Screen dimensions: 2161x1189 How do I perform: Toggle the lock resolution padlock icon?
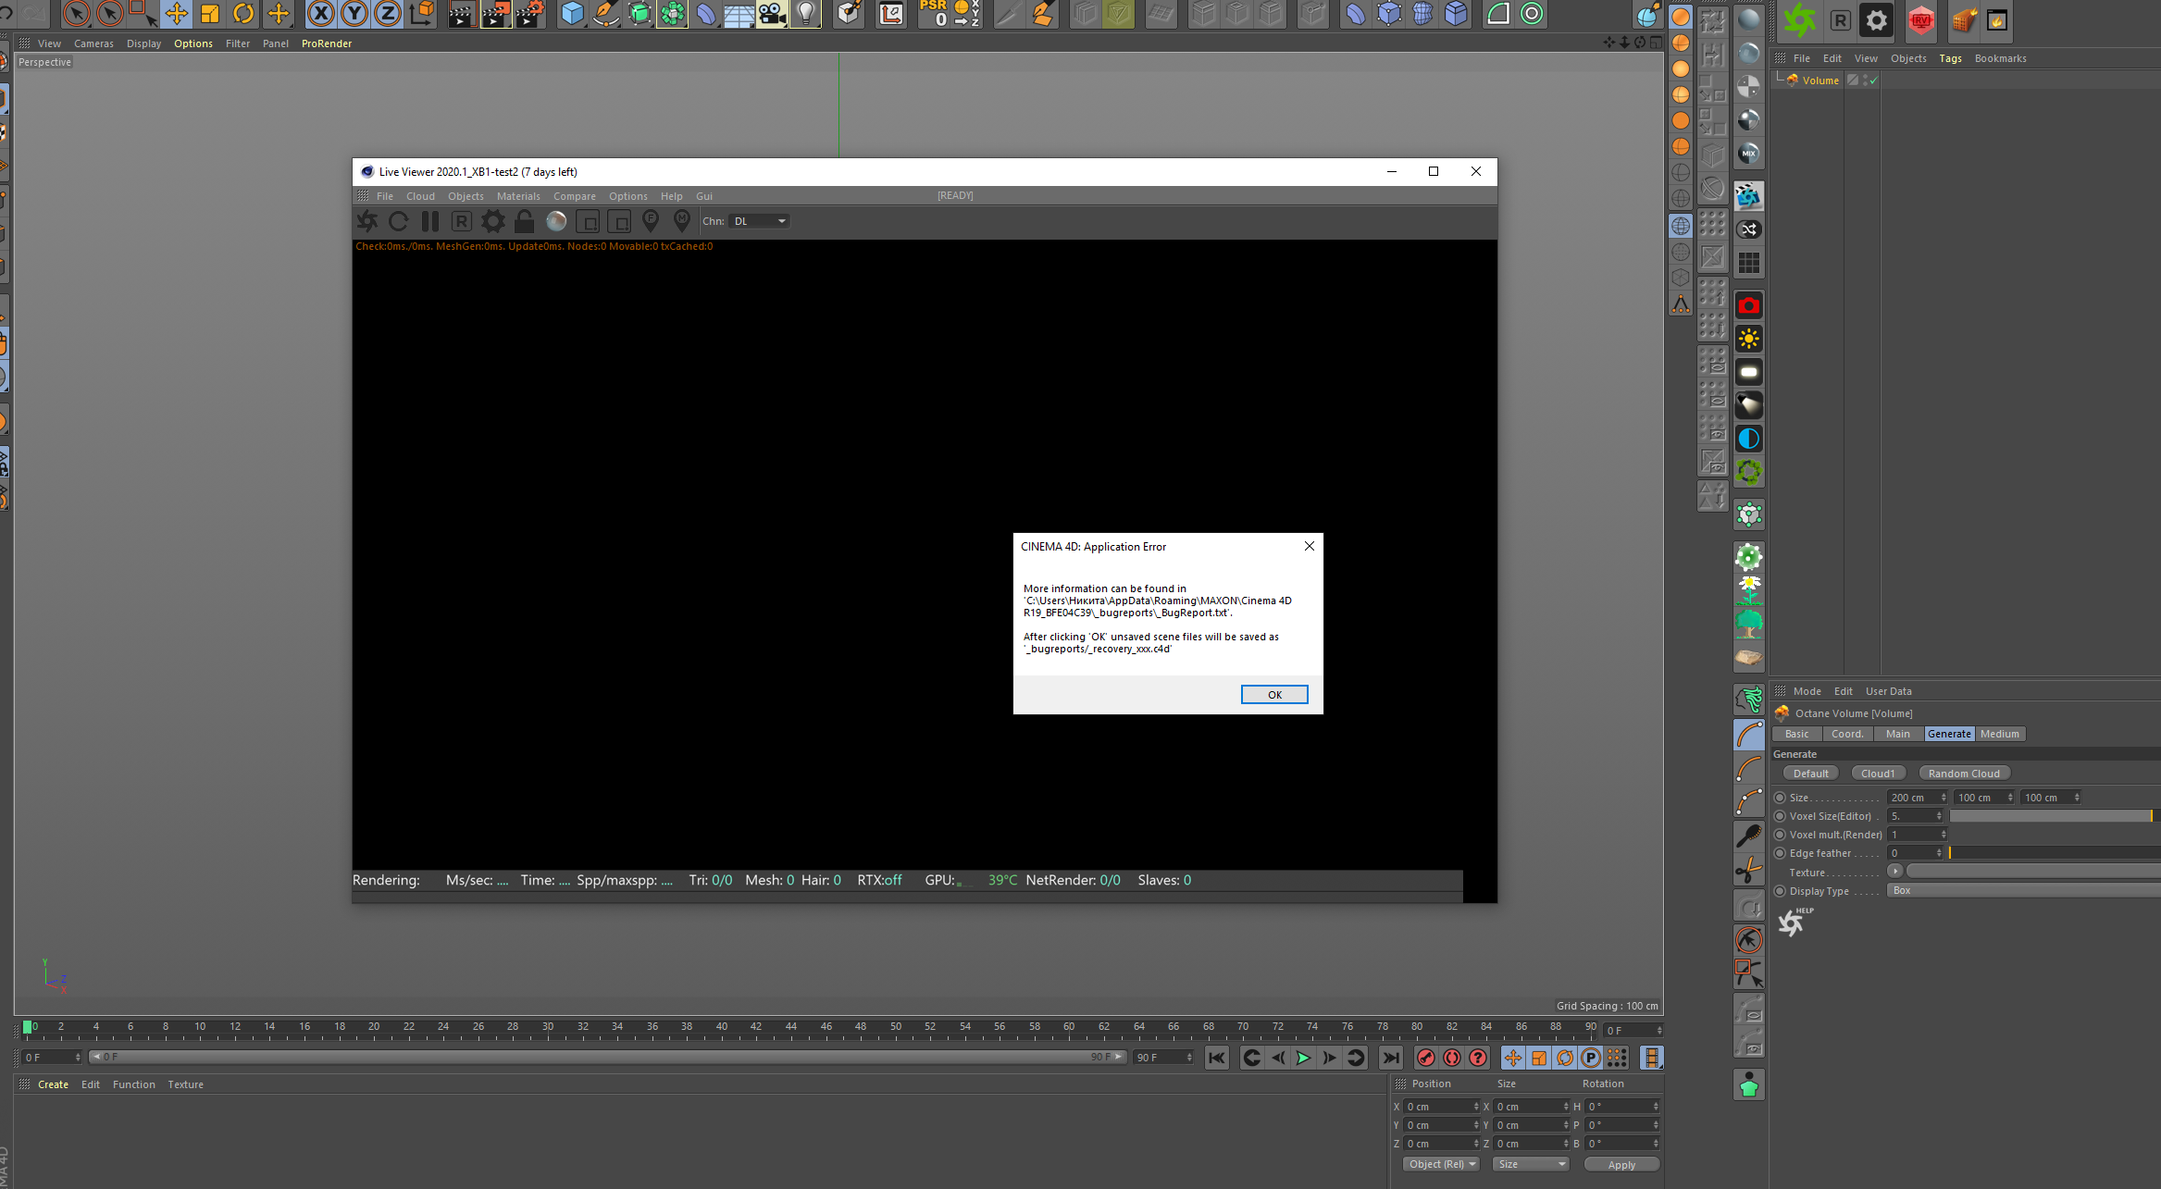524,221
